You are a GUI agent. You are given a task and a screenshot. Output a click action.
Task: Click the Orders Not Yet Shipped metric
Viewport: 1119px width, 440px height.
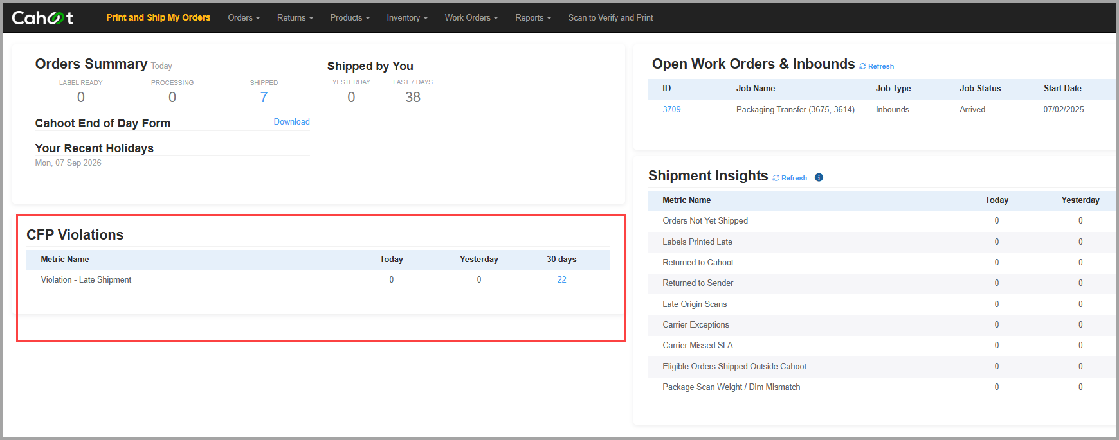(705, 220)
